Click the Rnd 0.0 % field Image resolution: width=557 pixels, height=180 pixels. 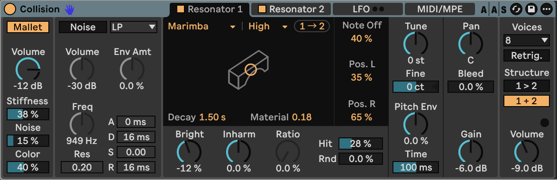361,159
